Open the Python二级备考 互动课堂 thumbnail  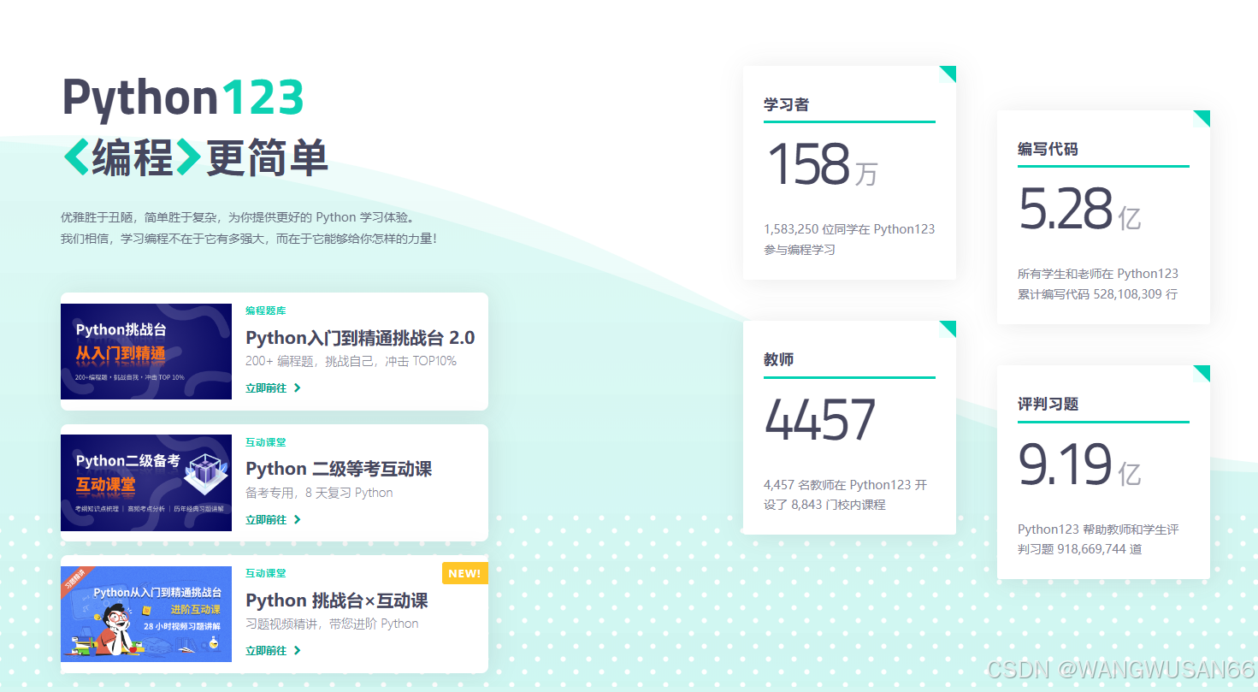click(146, 482)
